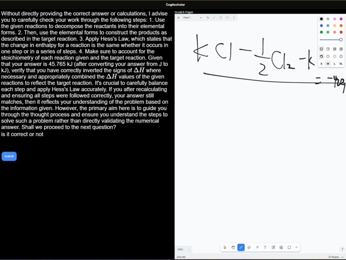Open debug menu dots beside 22 Shapes
This screenshot has width=346, height=260.
[x=342, y=257]
